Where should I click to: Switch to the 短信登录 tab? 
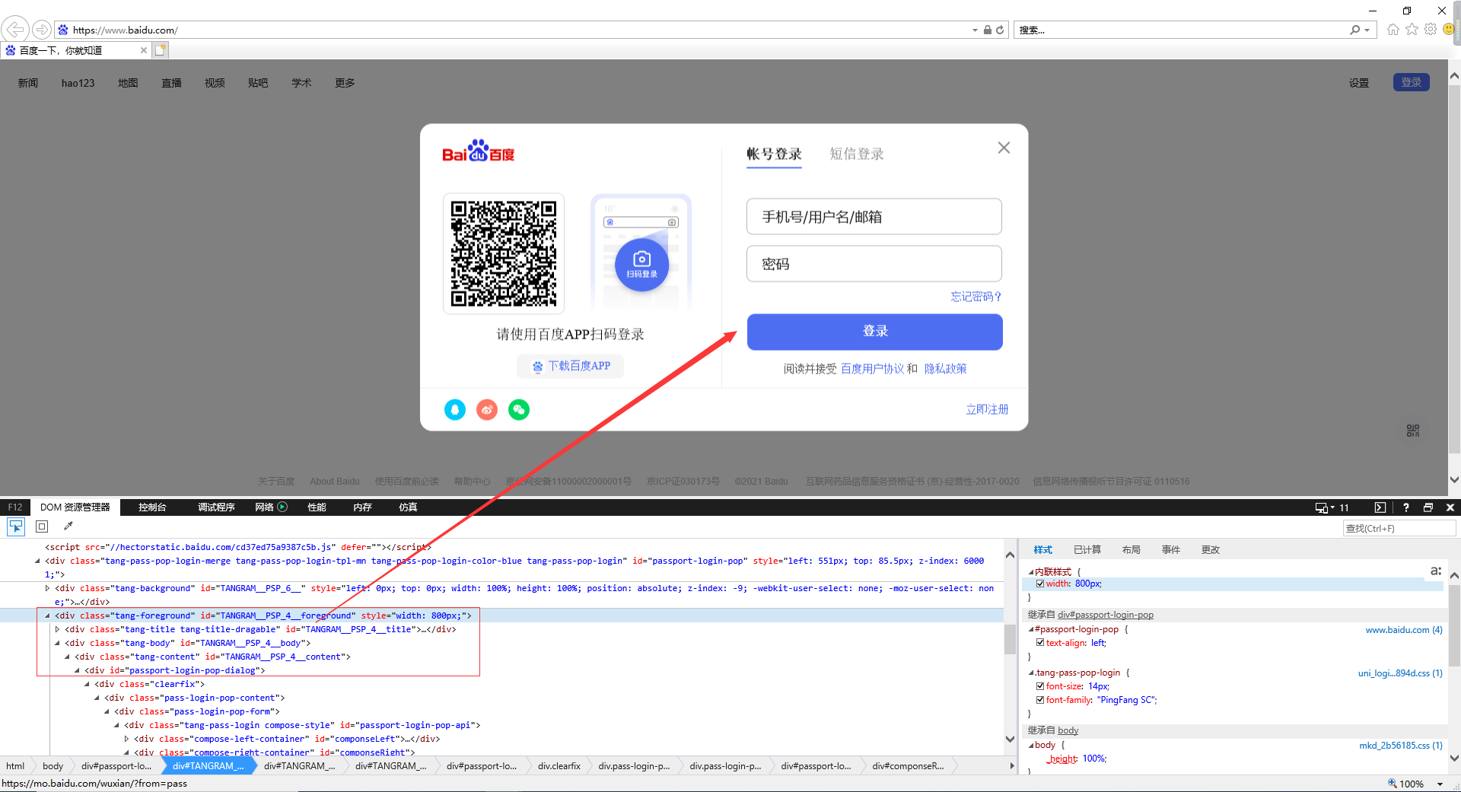[856, 154]
